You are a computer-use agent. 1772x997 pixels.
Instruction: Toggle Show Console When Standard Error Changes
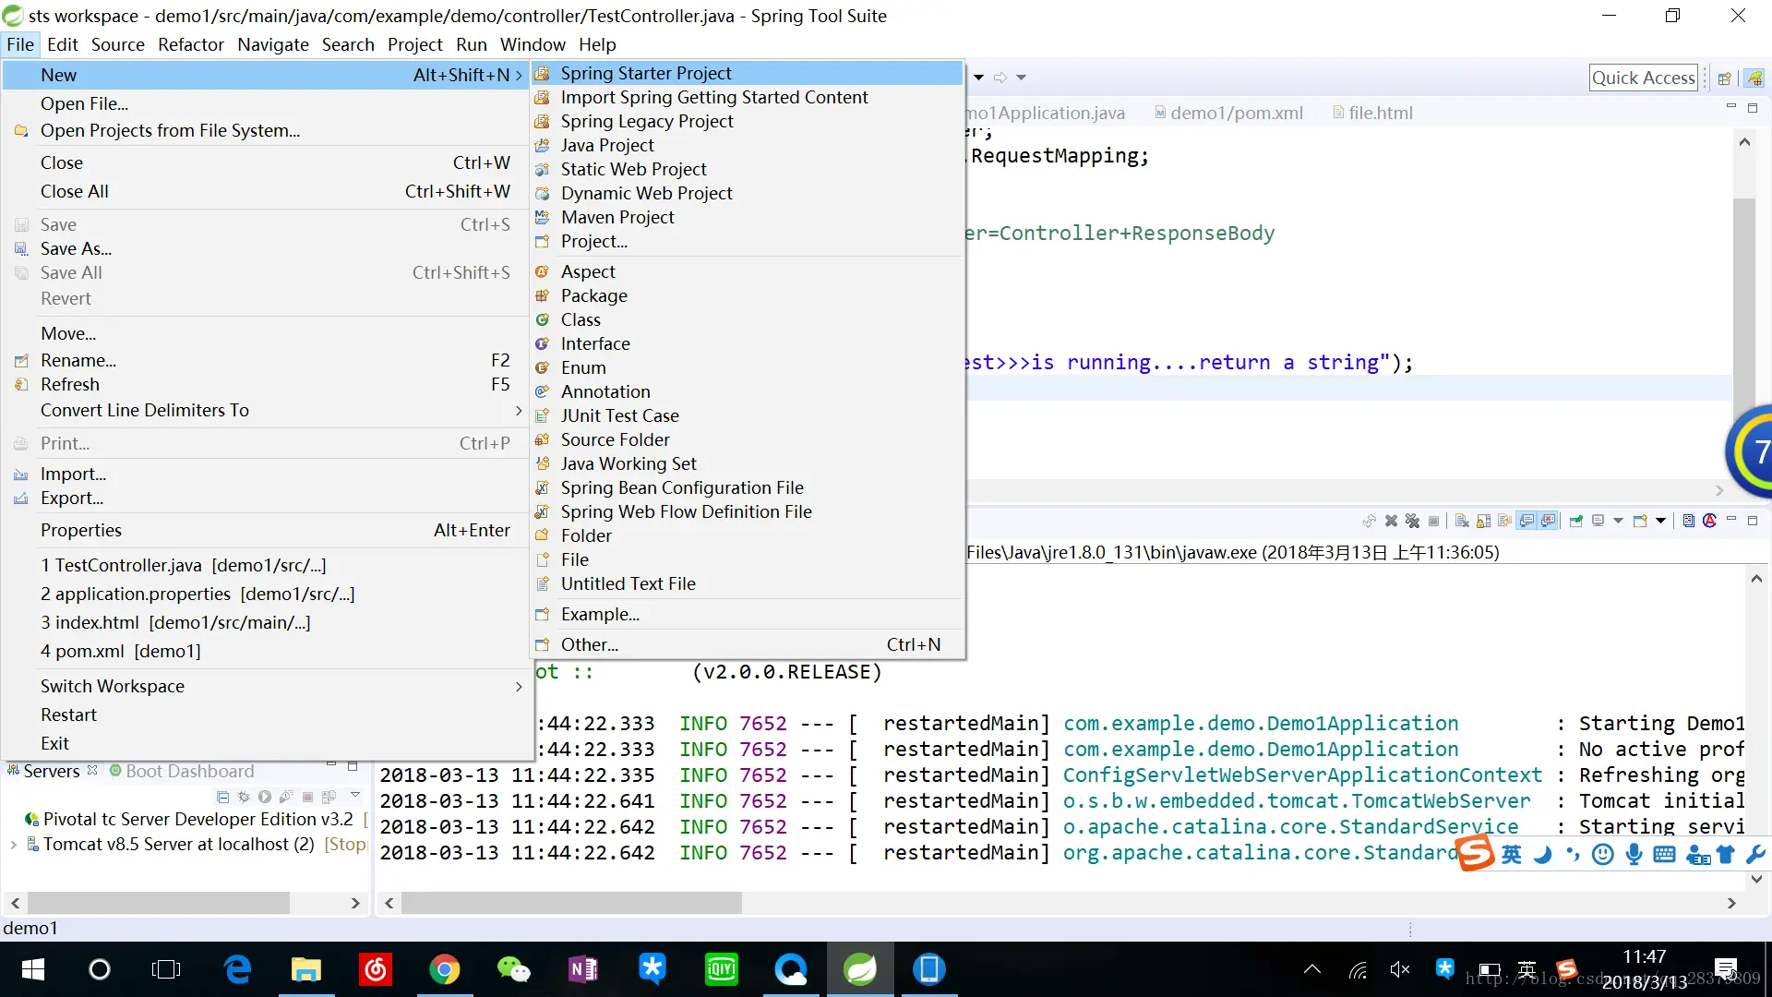click(1548, 522)
